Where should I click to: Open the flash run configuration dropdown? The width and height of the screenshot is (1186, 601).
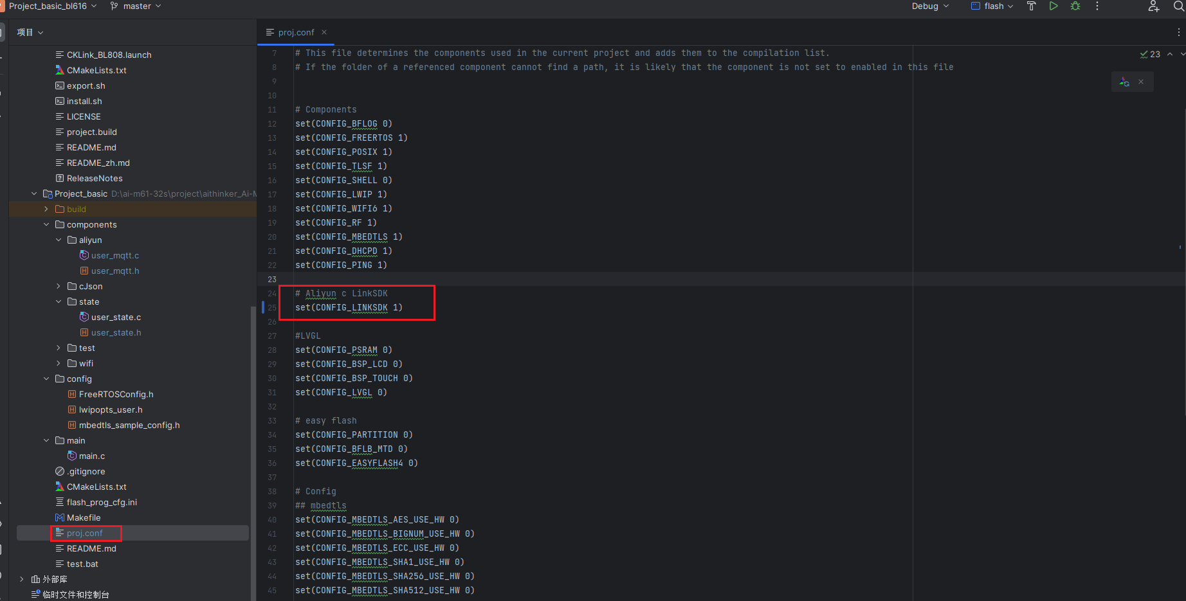[x=992, y=6]
